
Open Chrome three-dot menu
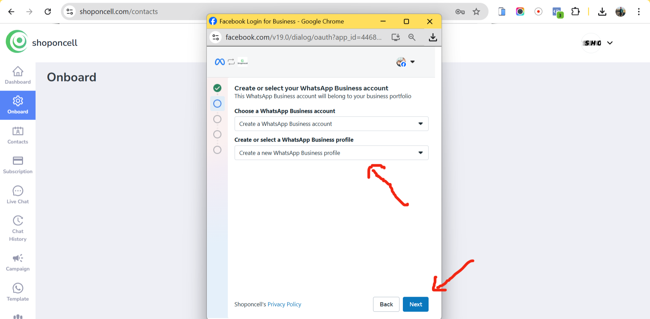click(x=638, y=11)
